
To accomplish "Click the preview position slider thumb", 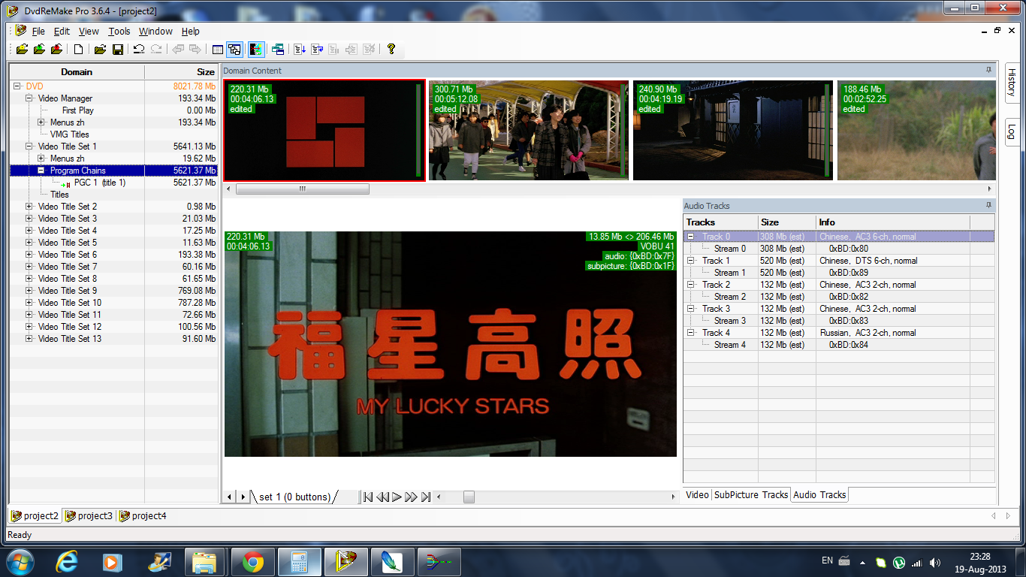I will coord(469,497).
